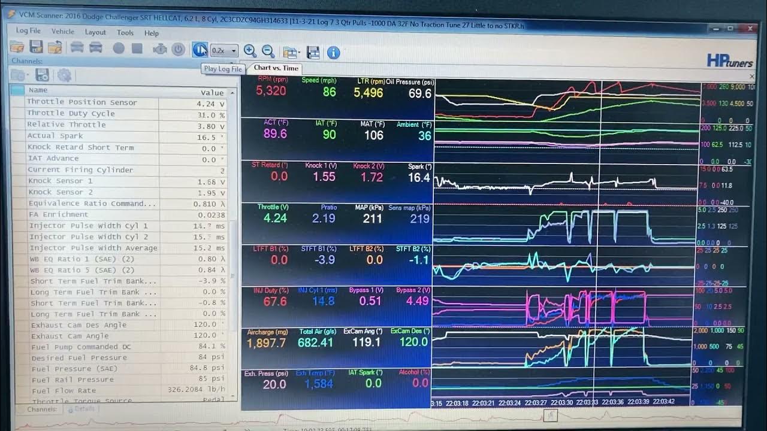Click the log overview position marker at bottom
The height and width of the screenshot is (431, 767).
[551, 415]
